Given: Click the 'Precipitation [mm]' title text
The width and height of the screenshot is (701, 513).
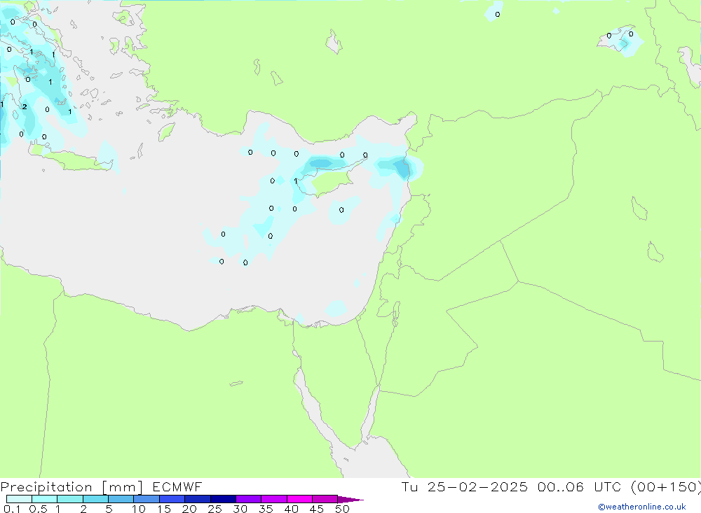Looking at the screenshot, I should coord(72,487).
